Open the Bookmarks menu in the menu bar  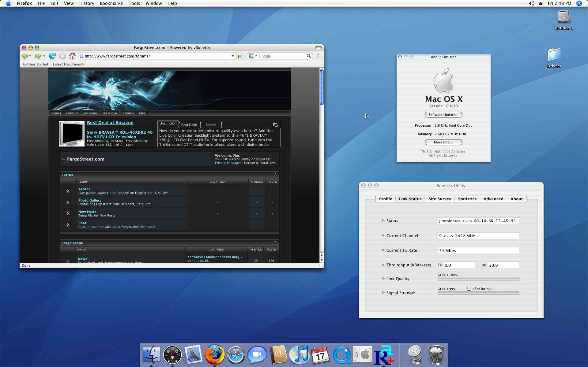pyautogui.click(x=111, y=3)
